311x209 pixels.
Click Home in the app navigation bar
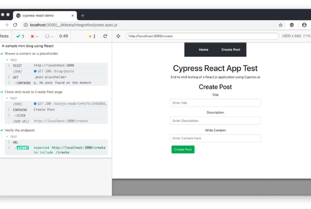tap(204, 50)
